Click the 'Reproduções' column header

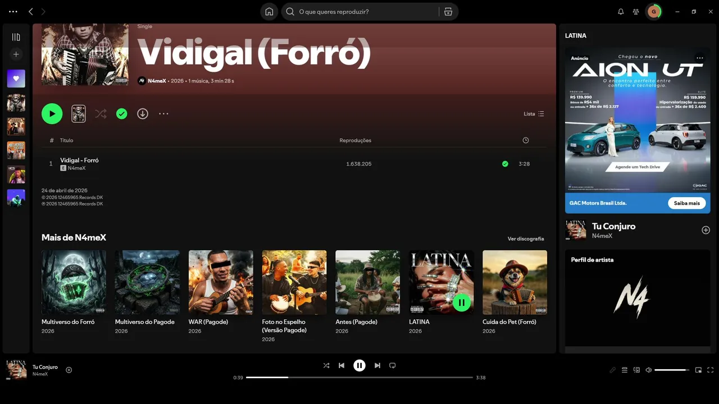356,140
